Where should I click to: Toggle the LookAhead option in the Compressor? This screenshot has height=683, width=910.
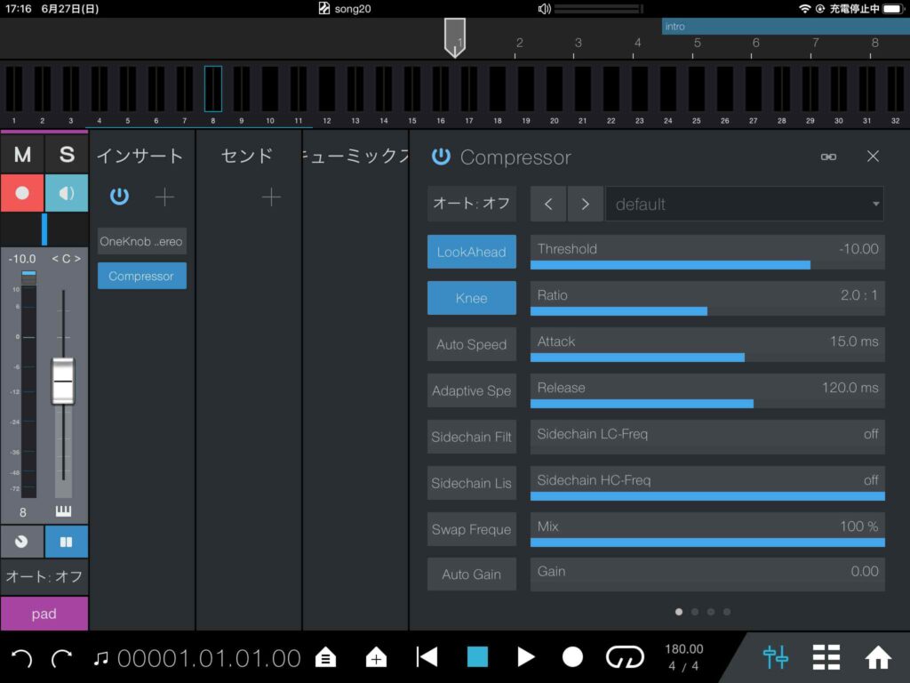pyautogui.click(x=471, y=252)
